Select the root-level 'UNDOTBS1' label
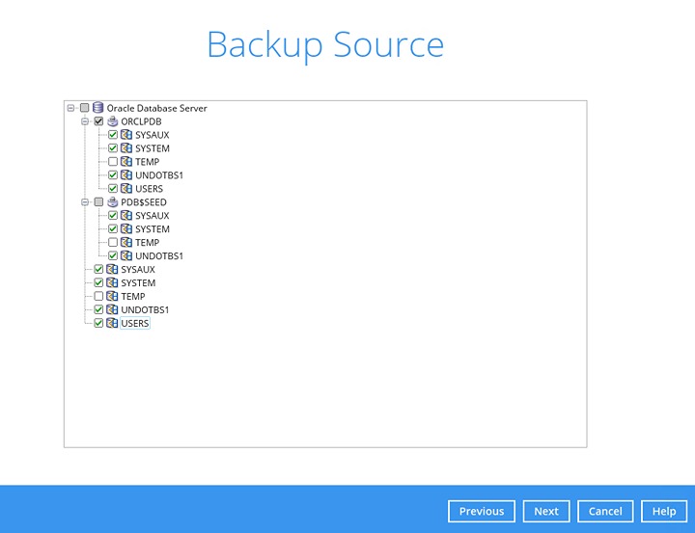 pyautogui.click(x=145, y=310)
